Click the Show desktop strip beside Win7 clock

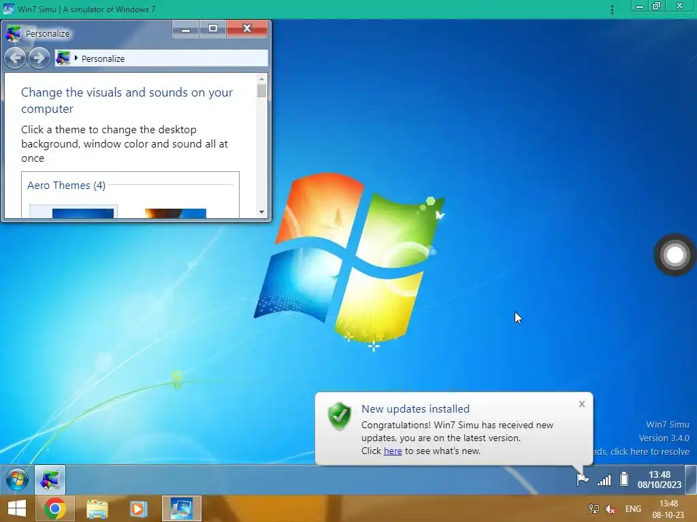click(x=691, y=479)
